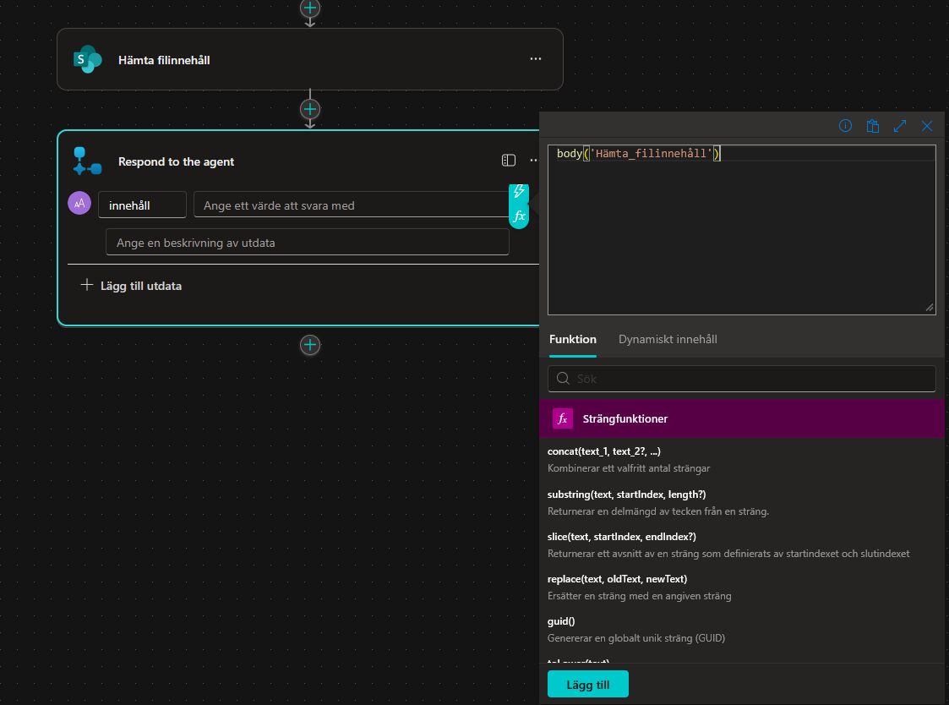Click the Respond to the agent connector icon
The width and height of the screenshot is (949, 705).
(x=87, y=161)
